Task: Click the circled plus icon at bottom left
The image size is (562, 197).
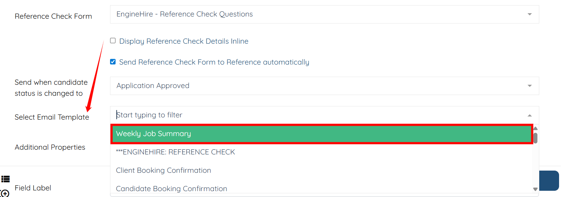Action: click(x=5, y=193)
